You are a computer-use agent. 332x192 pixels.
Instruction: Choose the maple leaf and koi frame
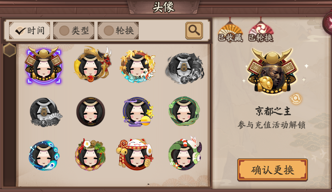coord(137,66)
